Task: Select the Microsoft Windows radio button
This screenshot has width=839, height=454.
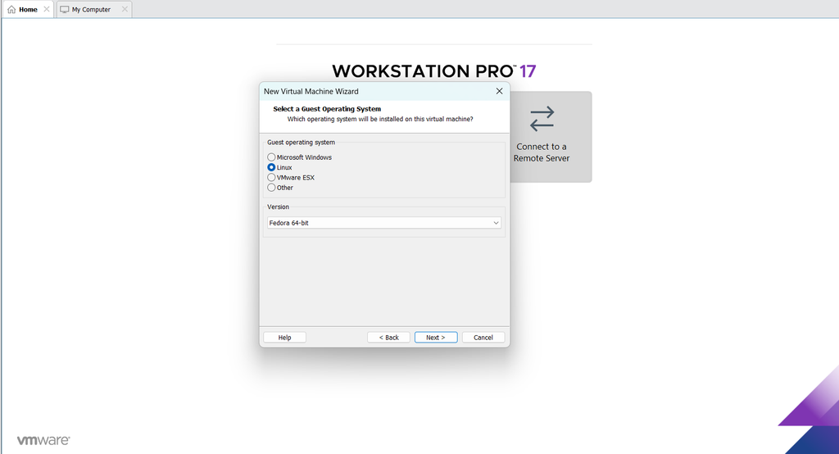Action: (x=271, y=157)
